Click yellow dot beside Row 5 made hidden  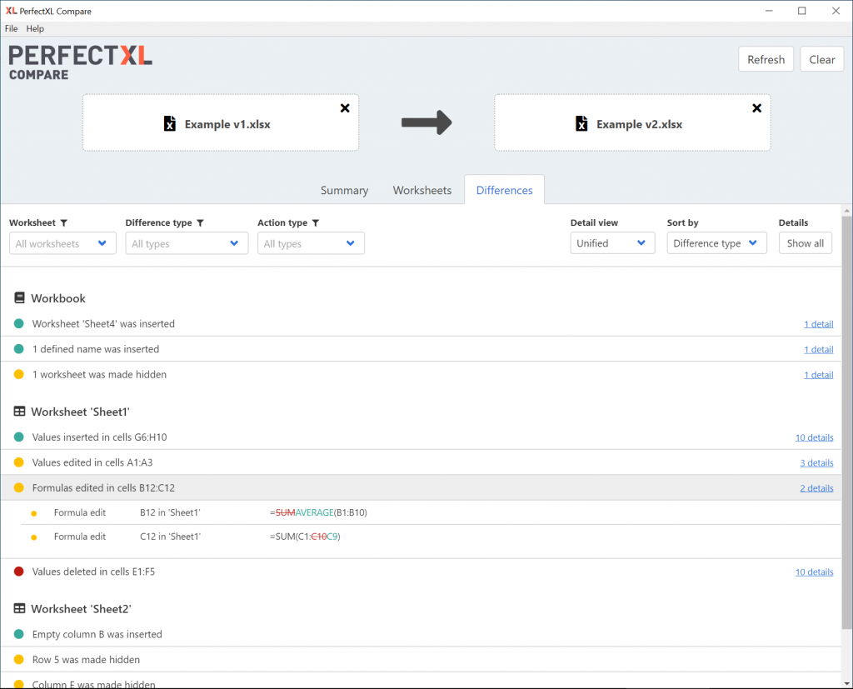coord(18,660)
